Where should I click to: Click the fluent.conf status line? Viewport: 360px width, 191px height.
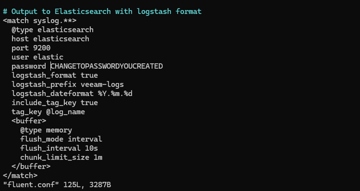point(57,185)
